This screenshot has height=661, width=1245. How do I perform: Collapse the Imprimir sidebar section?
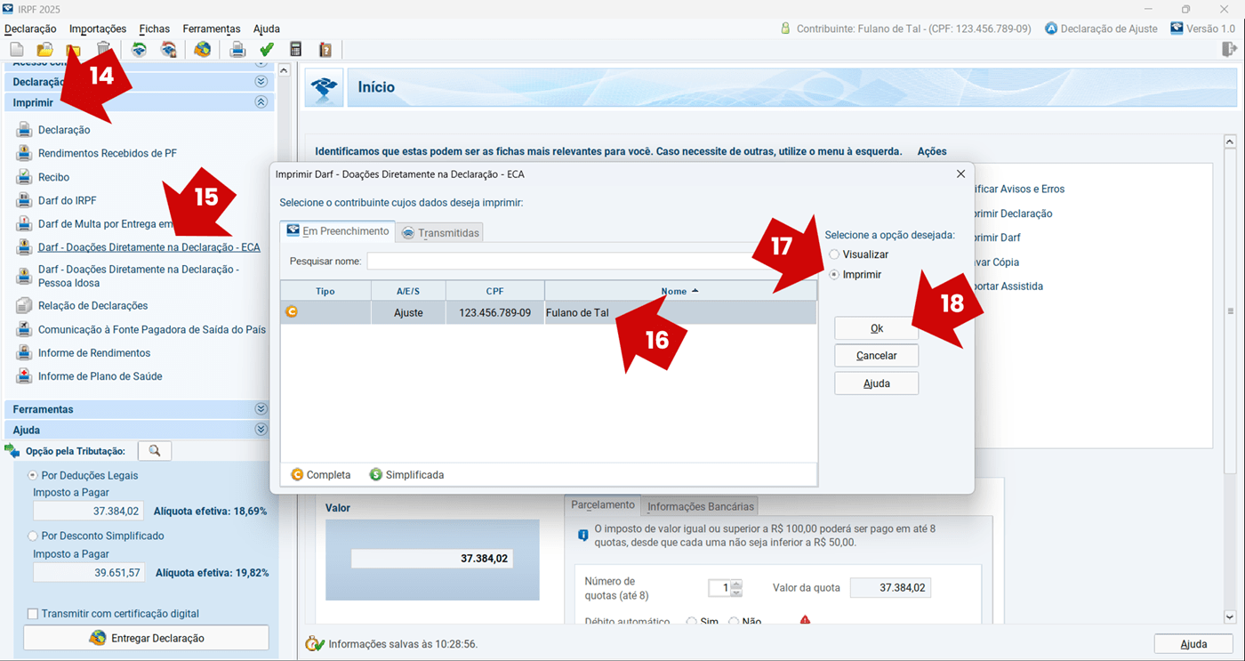click(261, 102)
